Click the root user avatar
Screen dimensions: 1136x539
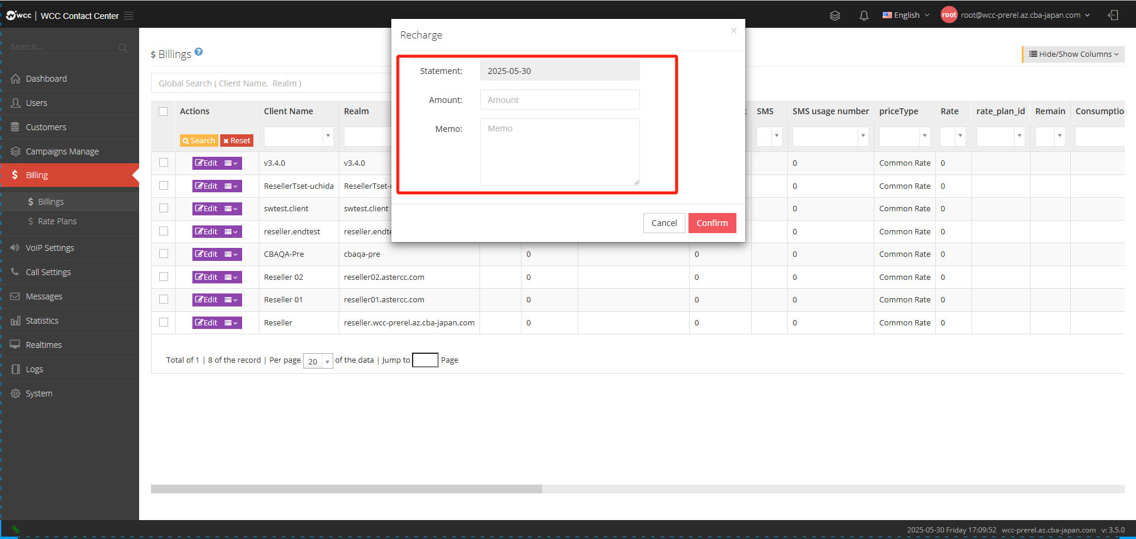[x=949, y=15]
